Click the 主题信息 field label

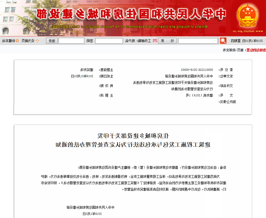[x=106, y=70]
